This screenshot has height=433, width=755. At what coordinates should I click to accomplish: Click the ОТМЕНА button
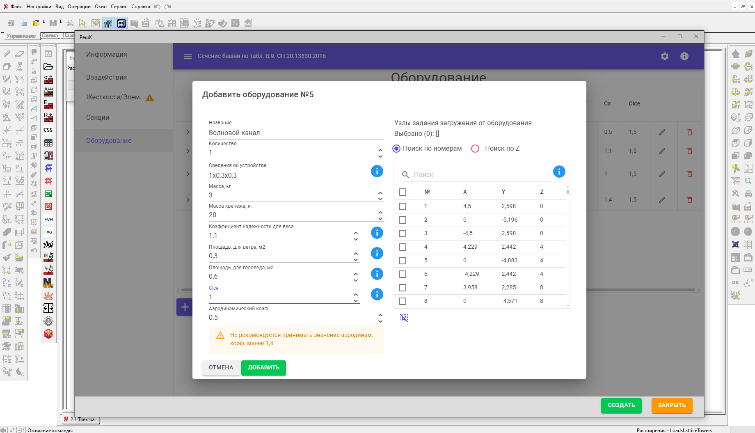(x=221, y=367)
